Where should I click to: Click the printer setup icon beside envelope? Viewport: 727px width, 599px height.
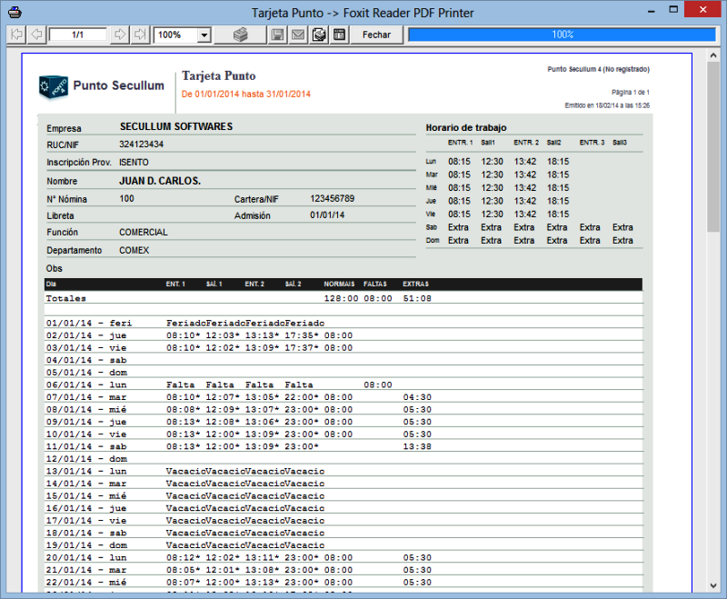coord(319,35)
